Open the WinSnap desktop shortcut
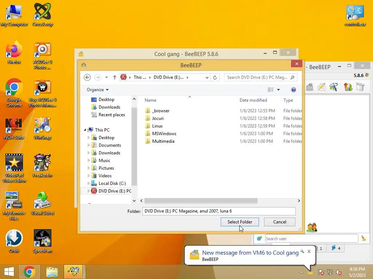Screen dimensions: 373x279 (42, 128)
